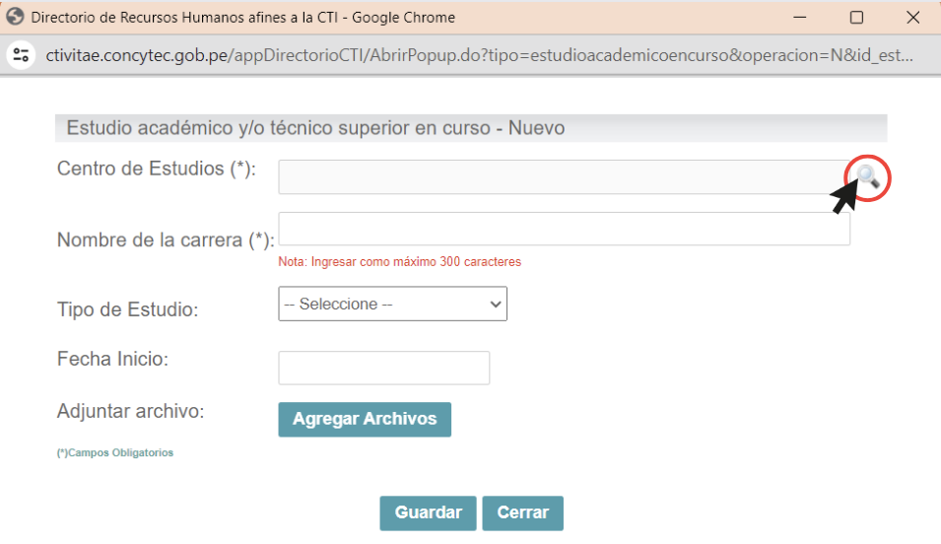
Task: Click the 'Nota: Ingresar como máximo 300 caracteres' text
Action: coord(400,262)
